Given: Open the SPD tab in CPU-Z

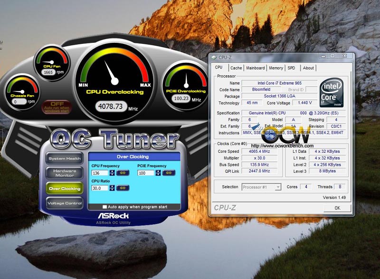Looking at the screenshot, I should 291,68.
